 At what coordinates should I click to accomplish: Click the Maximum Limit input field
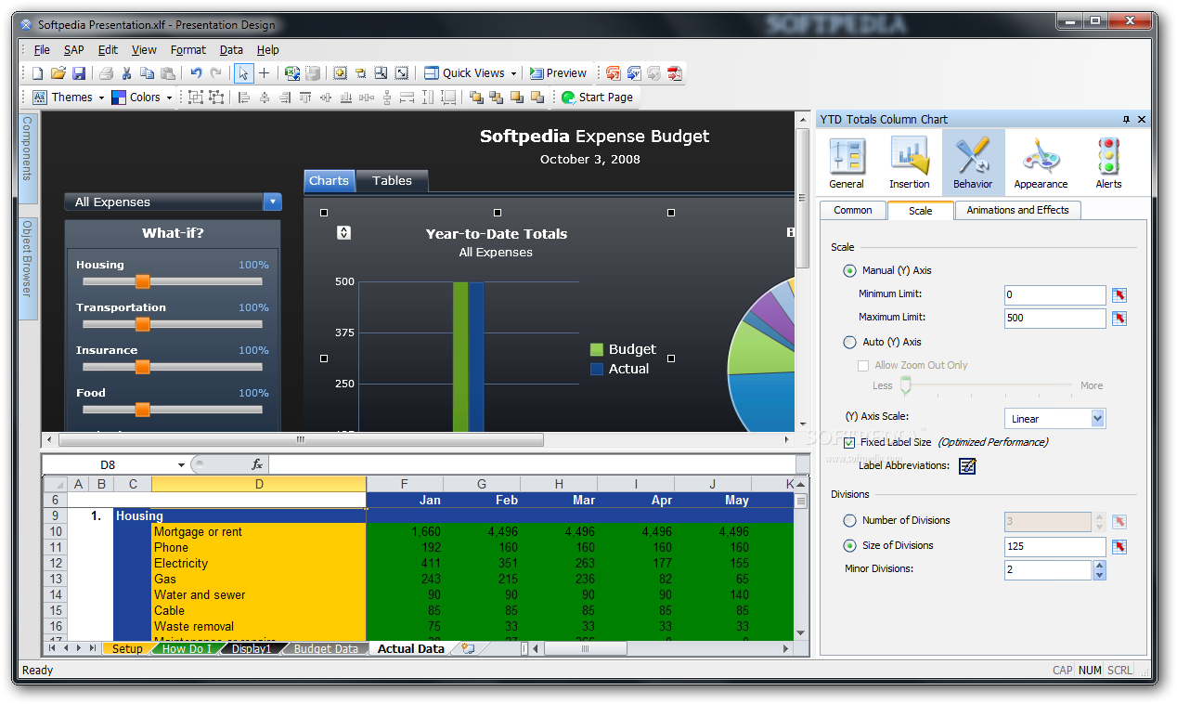point(1055,319)
